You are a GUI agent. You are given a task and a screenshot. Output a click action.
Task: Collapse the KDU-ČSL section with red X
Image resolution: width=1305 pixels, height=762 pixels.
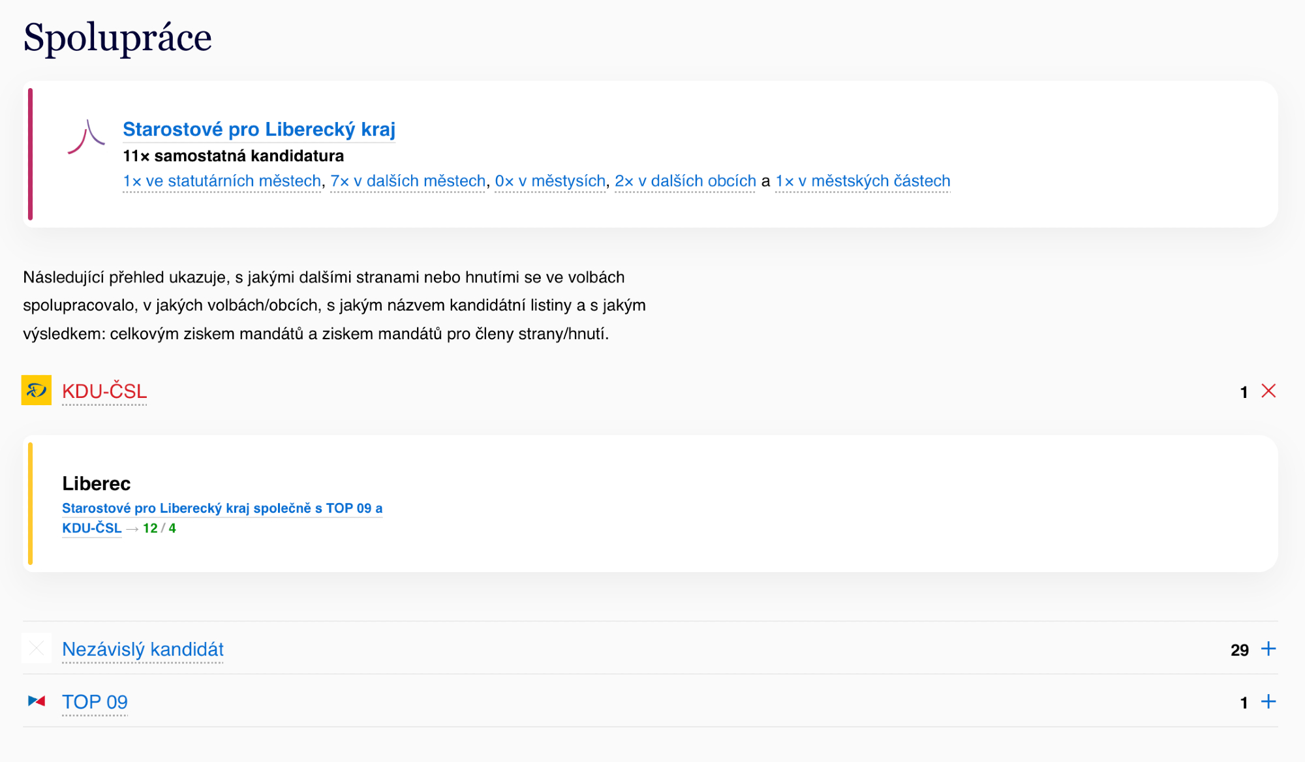(1268, 391)
